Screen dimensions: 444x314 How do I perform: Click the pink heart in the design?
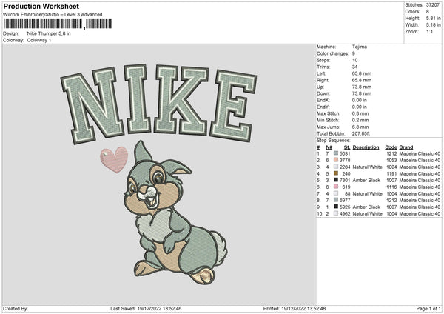tap(113, 158)
